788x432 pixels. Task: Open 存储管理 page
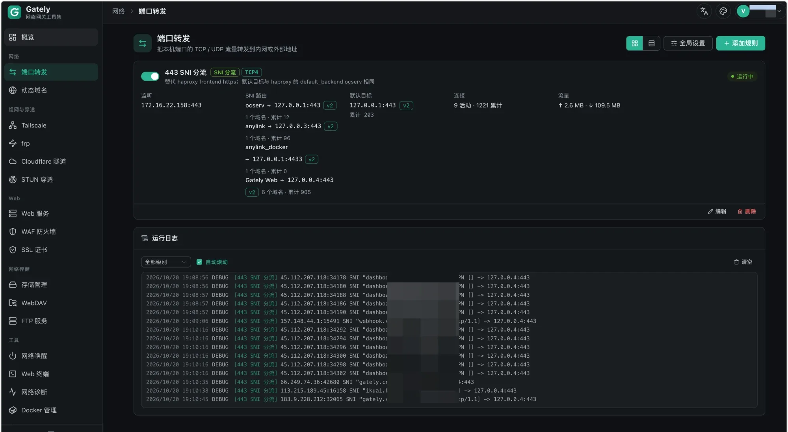tap(51, 285)
